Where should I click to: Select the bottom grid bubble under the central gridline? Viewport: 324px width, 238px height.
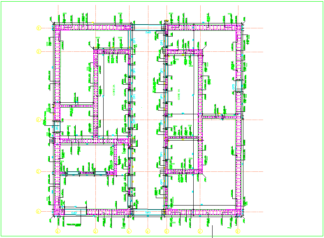[147, 231]
